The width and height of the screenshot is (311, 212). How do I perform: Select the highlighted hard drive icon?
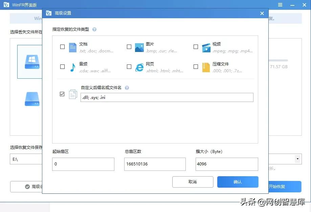(x=32, y=61)
